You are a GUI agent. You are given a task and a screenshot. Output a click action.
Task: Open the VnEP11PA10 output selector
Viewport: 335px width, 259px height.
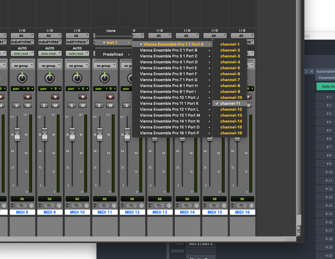coord(77,42)
